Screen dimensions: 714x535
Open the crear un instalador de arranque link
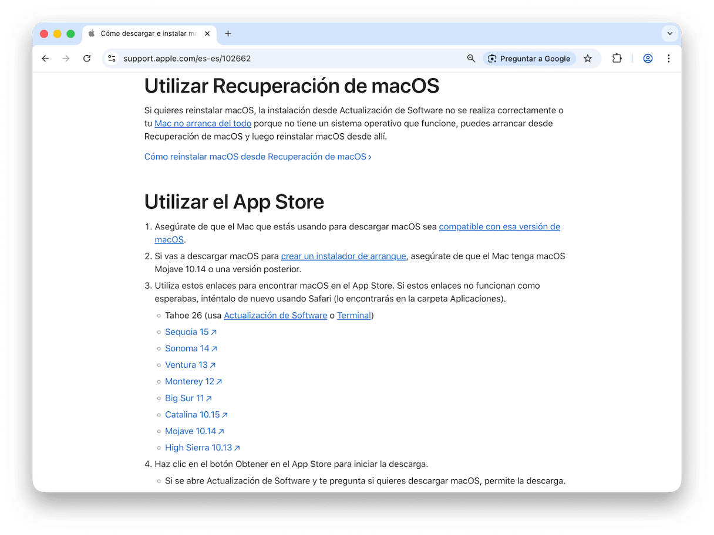[x=343, y=256]
